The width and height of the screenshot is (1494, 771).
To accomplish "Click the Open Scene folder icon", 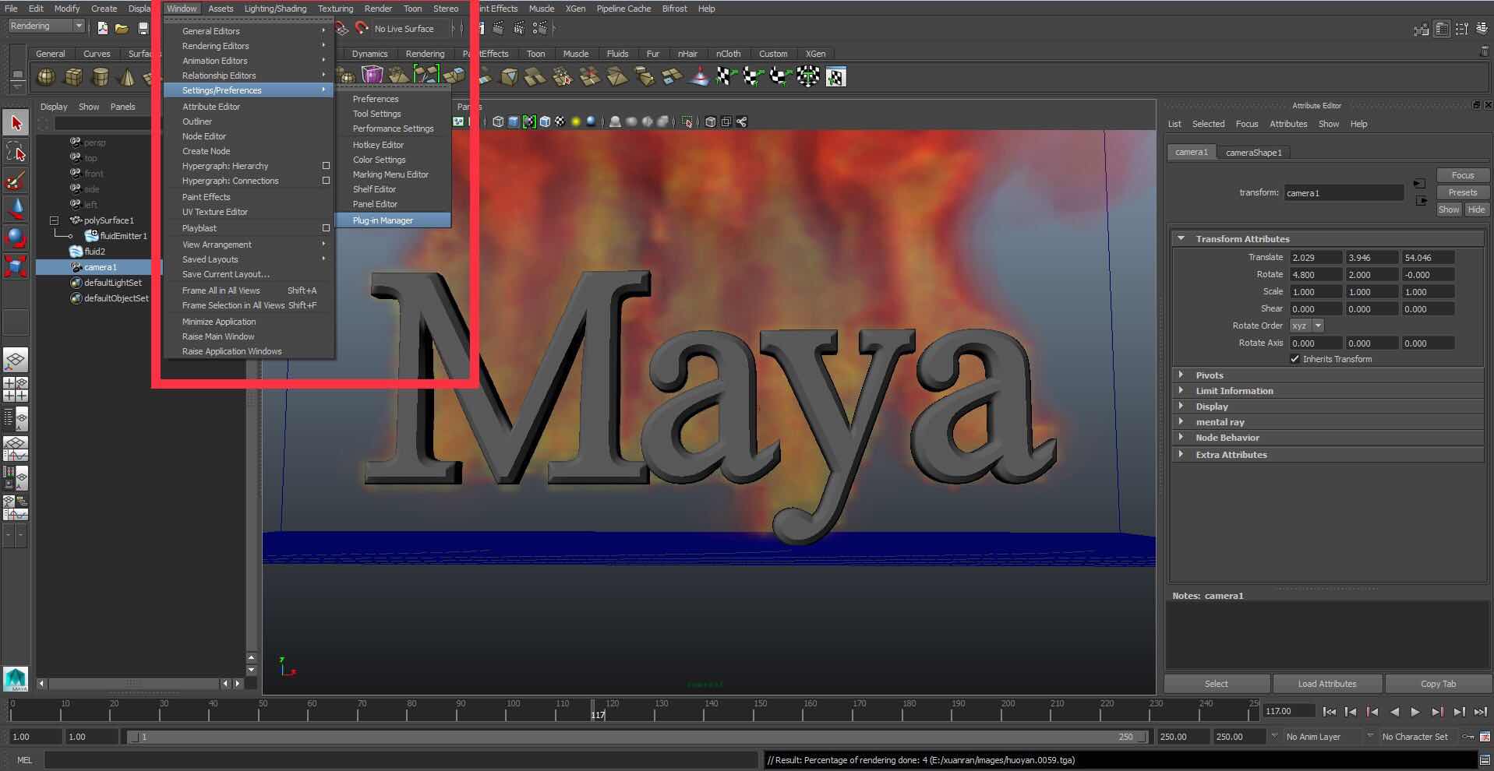I will click(122, 28).
